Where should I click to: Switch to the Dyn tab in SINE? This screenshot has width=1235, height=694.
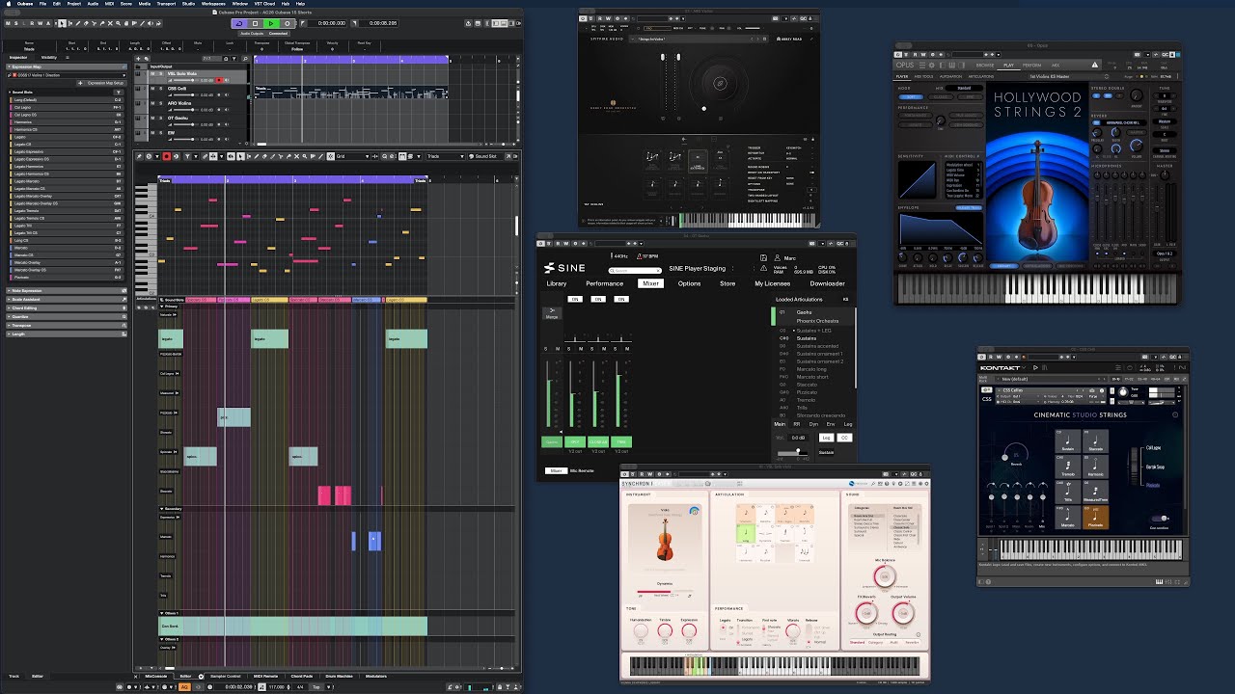coord(813,424)
